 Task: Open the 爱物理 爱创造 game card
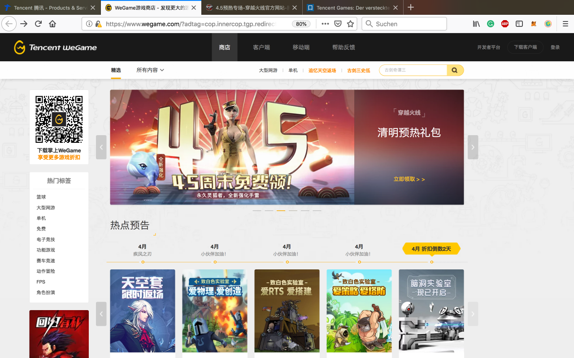coord(215,311)
